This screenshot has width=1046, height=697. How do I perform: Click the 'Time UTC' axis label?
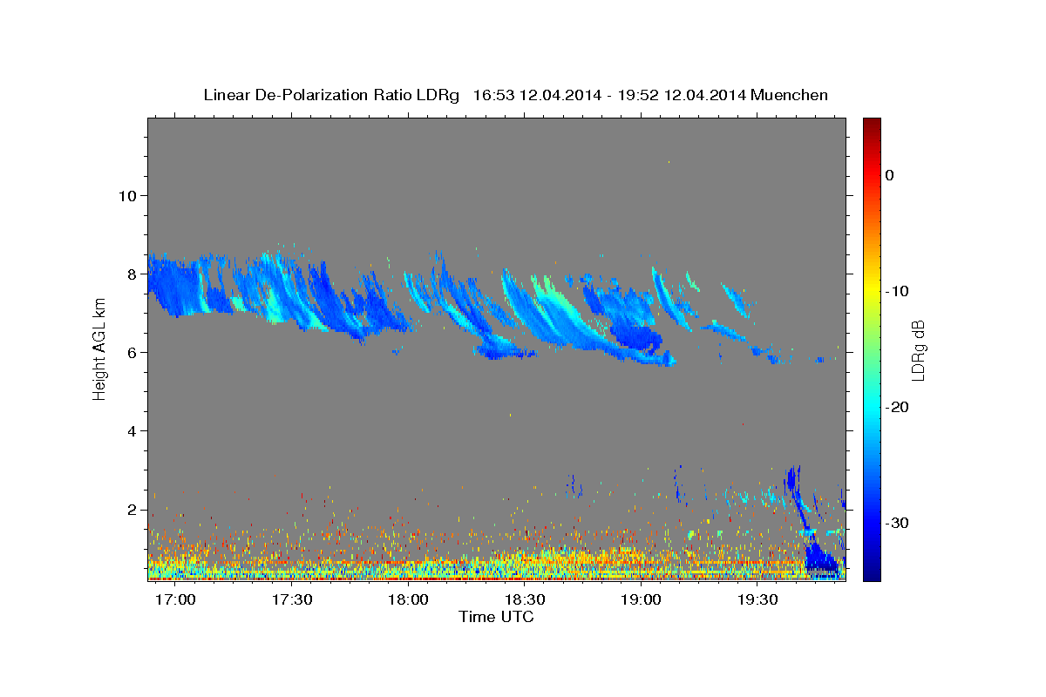point(496,618)
